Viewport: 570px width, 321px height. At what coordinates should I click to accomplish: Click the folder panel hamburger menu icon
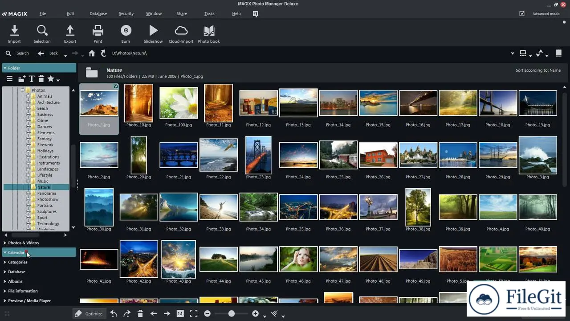point(9,79)
